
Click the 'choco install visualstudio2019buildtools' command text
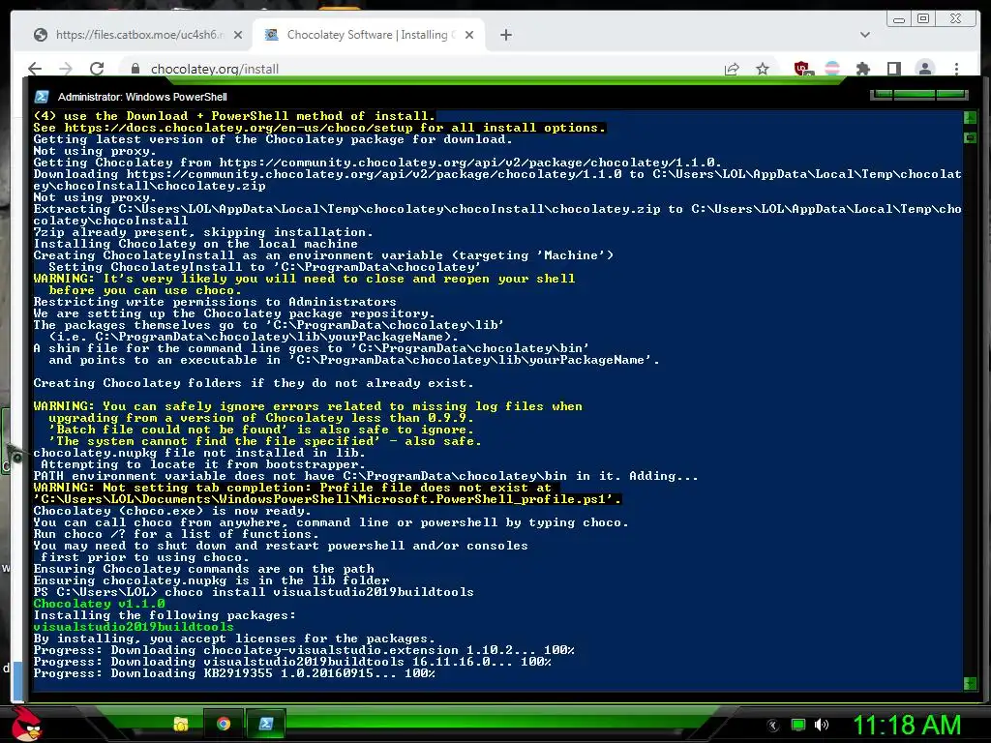click(319, 592)
